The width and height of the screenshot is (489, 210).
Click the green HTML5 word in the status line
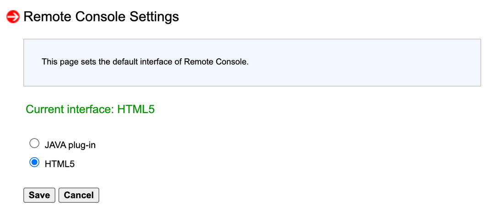tap(136, 109)
